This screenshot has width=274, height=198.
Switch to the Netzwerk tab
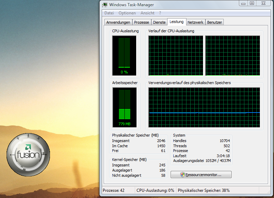pos(195,22)
